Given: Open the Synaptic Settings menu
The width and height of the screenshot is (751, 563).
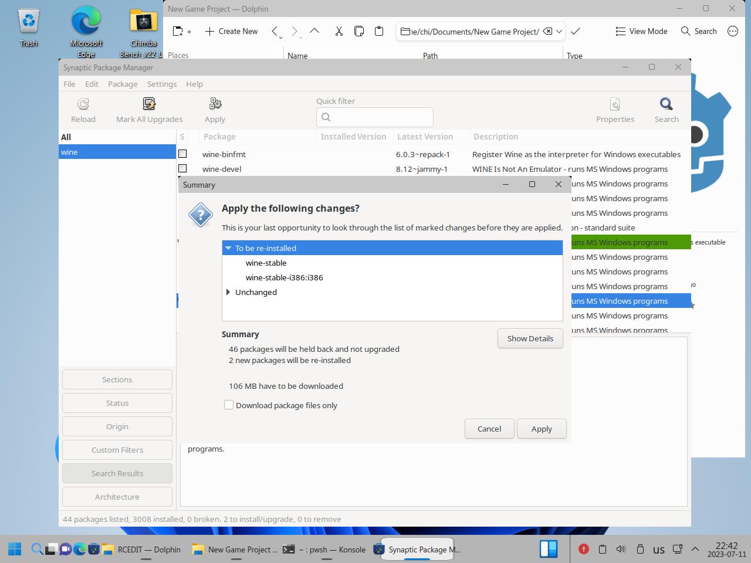Looking at the screenshot, I should [162, 84].
